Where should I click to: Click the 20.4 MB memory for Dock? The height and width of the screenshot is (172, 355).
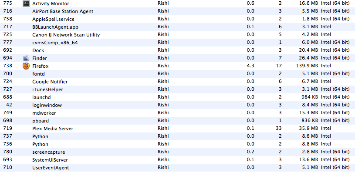[308, 50]
